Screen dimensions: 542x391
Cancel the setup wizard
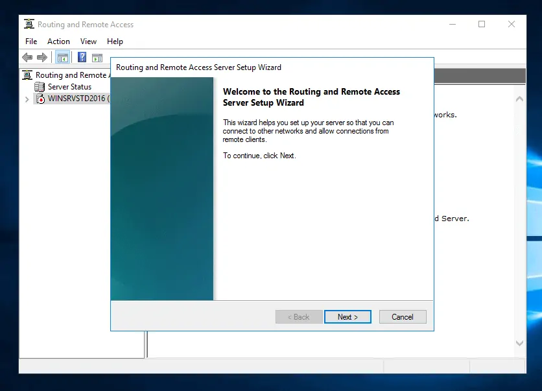point(402,317)
